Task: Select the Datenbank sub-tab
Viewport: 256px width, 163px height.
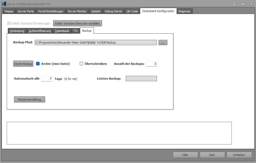Action: coord(62,31)
